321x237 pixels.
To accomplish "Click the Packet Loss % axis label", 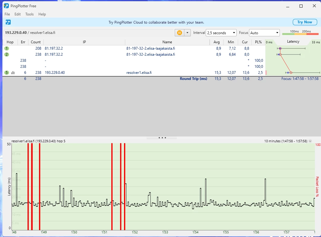I will coord(317,187).
